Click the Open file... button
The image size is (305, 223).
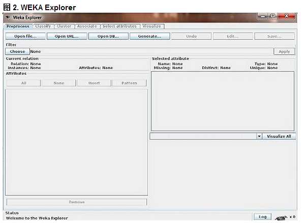[x=25, y=36]
